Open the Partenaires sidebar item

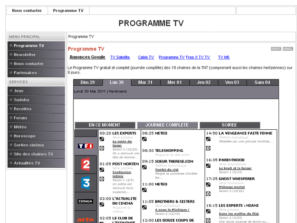pyautogui.click(x=36, y=73)
